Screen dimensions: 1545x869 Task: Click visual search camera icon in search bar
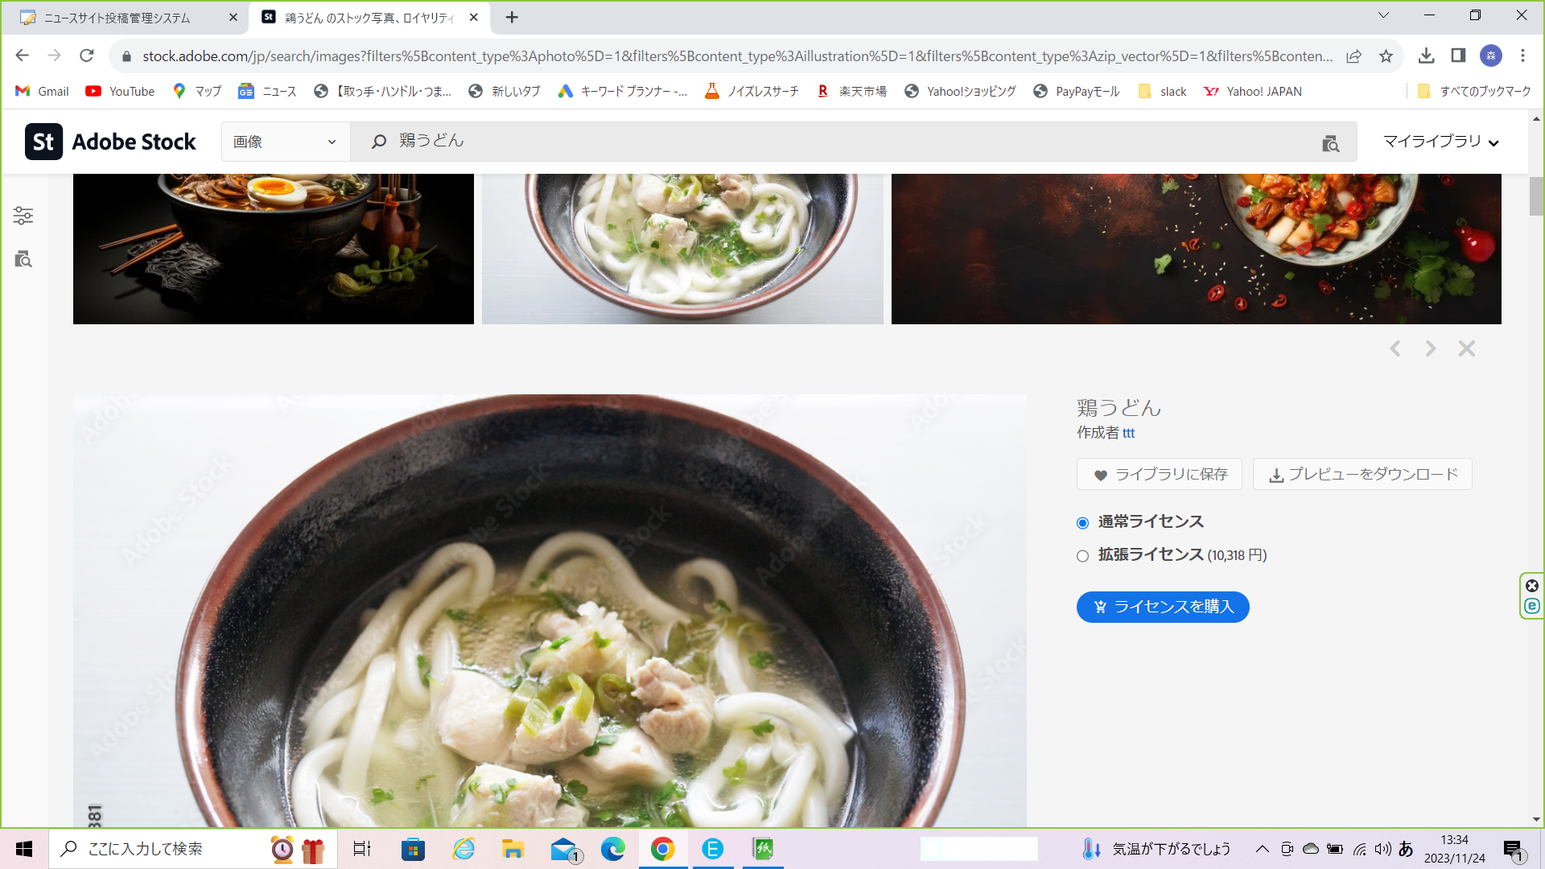[x=1331, y=143]
